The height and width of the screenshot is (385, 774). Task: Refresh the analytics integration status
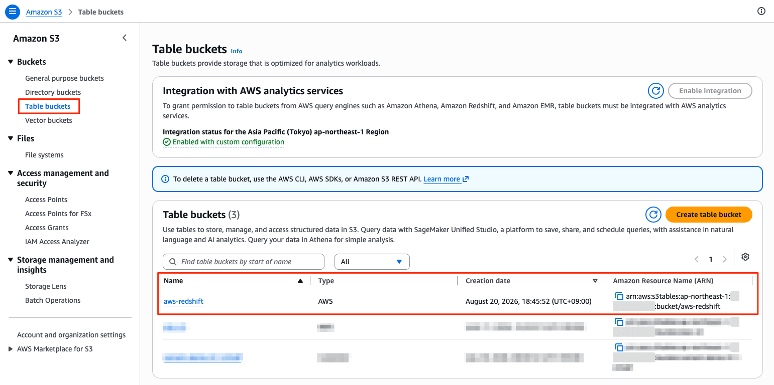pos(655,91)
